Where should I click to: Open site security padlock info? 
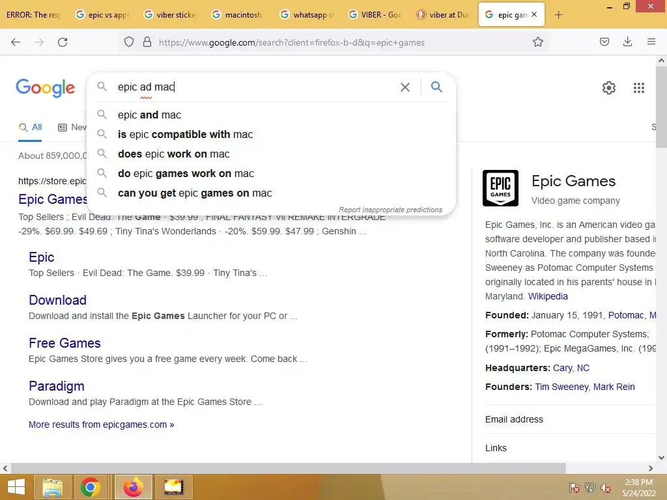[x=147, y=42]
